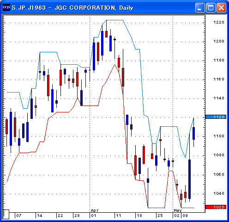Click the small box at bottom-left corner
This screenshot has height=222, width=229.
coord(6,214)
